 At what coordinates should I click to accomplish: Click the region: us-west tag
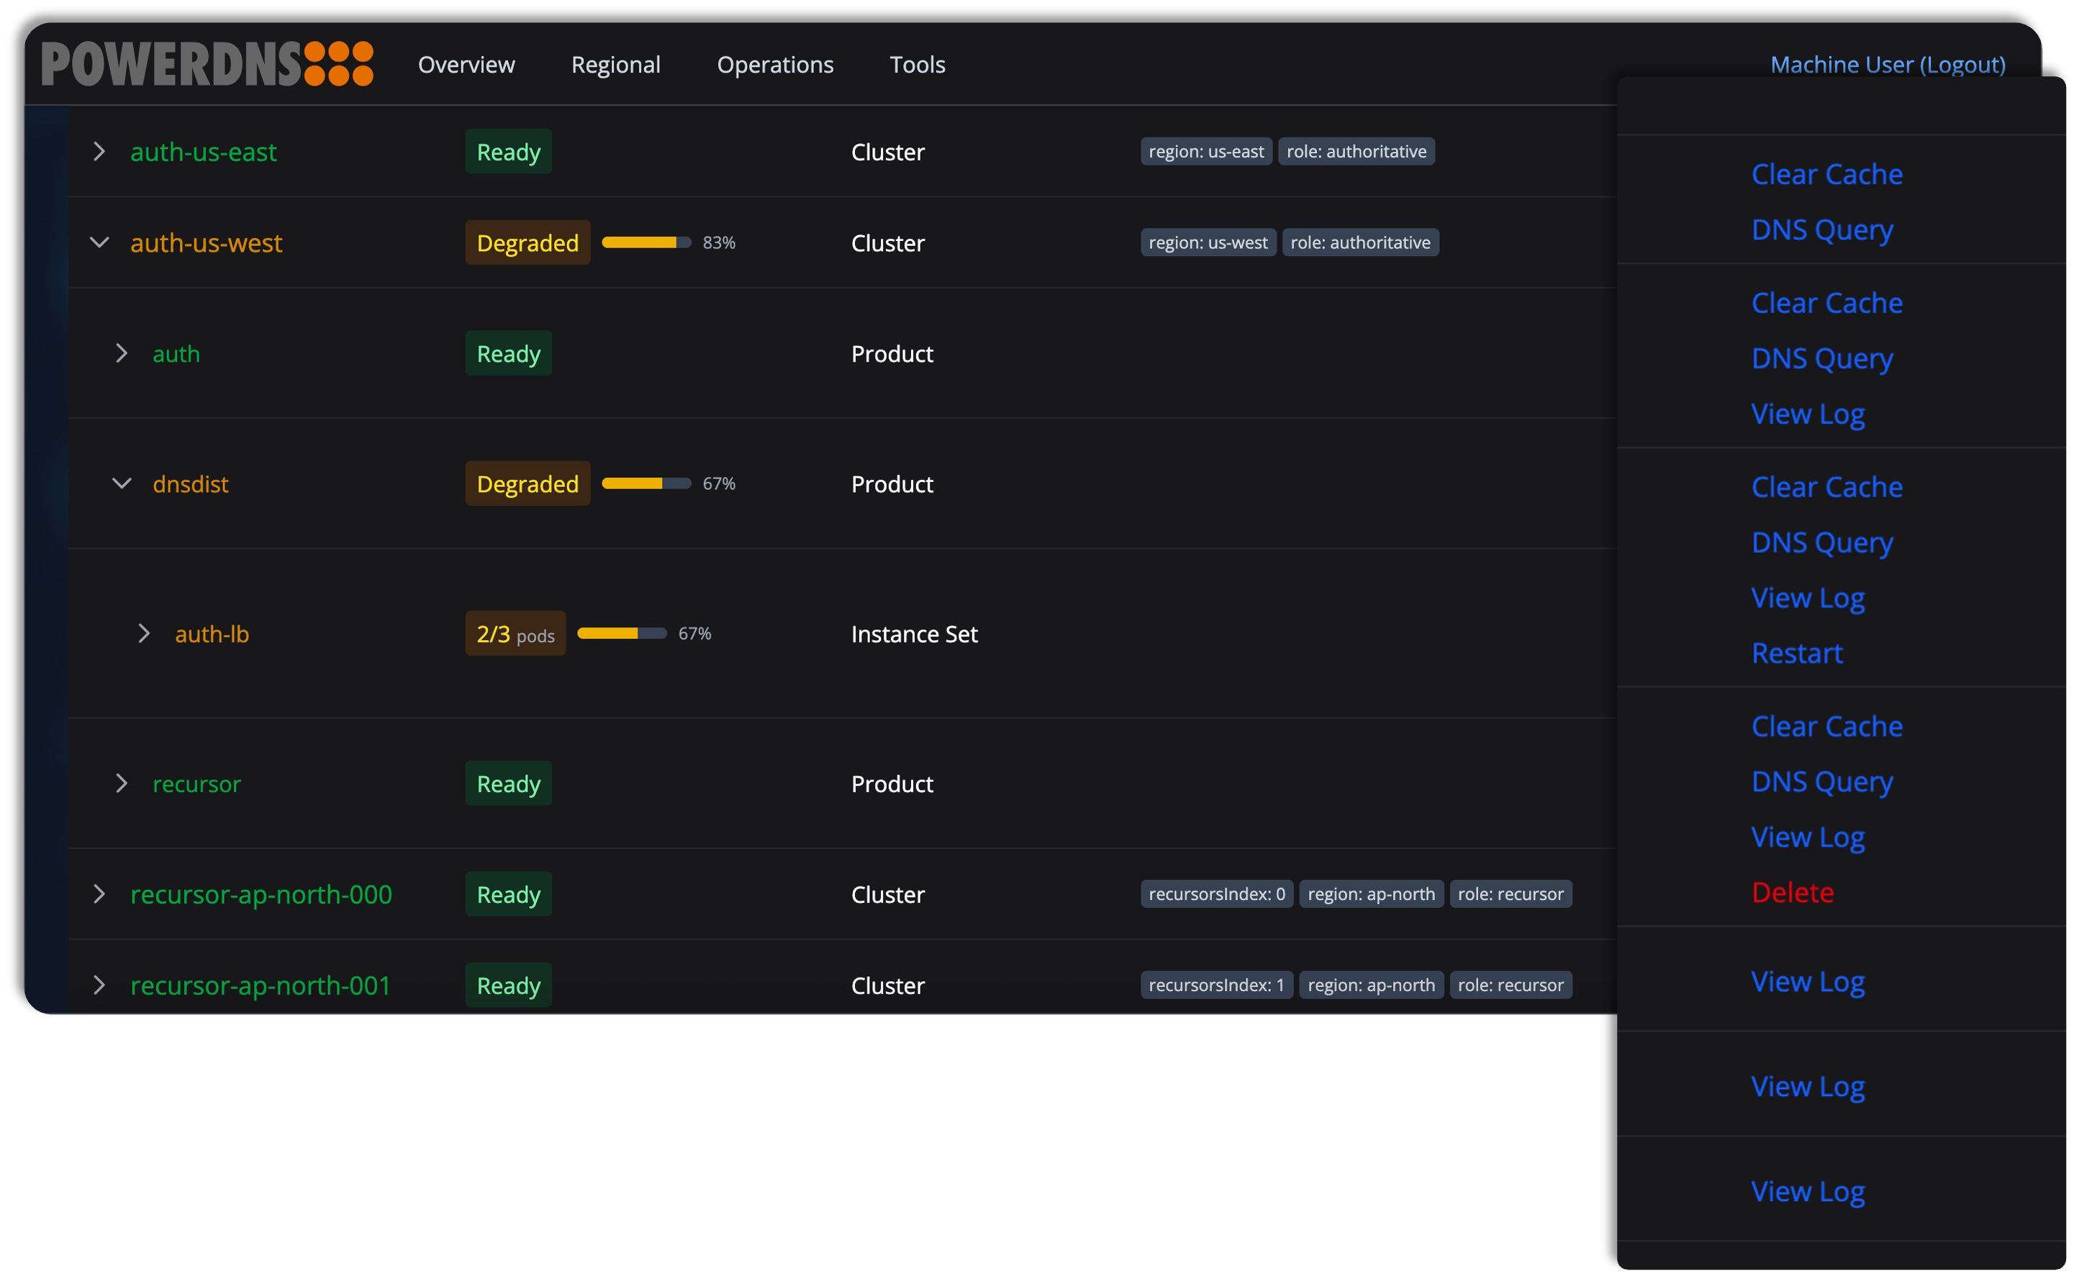1208,242
